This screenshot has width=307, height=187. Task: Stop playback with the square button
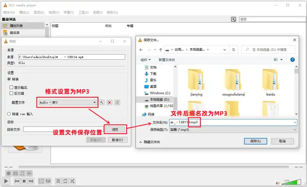pyautogui.click(x=24, y=181)
